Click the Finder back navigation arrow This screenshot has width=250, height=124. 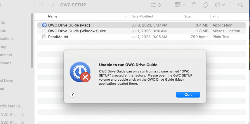(x=42, y=5)
